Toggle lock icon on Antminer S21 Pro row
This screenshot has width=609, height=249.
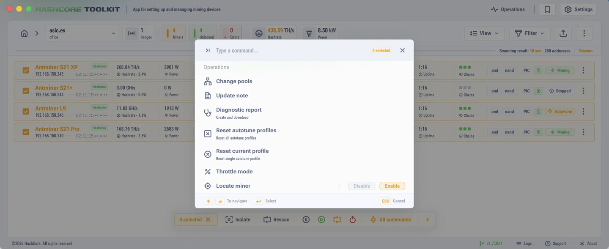[x=538, y=132]
